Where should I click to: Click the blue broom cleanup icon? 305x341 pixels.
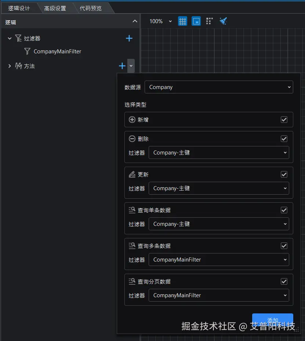point(223,21)
